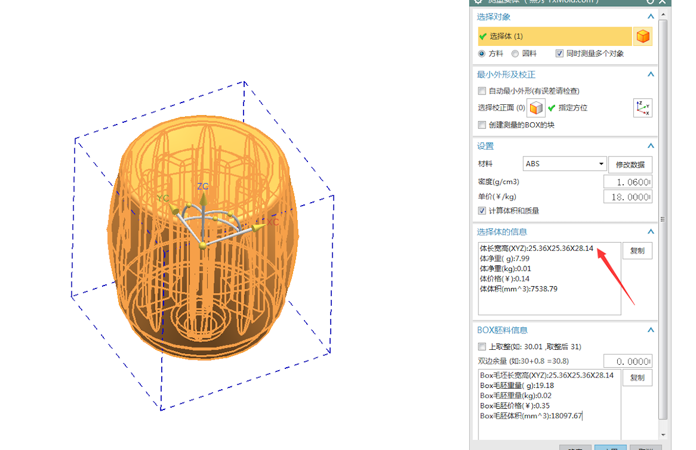Click the orange cube select-body icon

(x=643, y=36)
